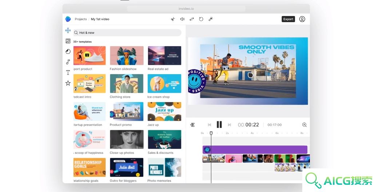Open the Text sidebar icon
The image size is (375, 192).
pos(68,72)
